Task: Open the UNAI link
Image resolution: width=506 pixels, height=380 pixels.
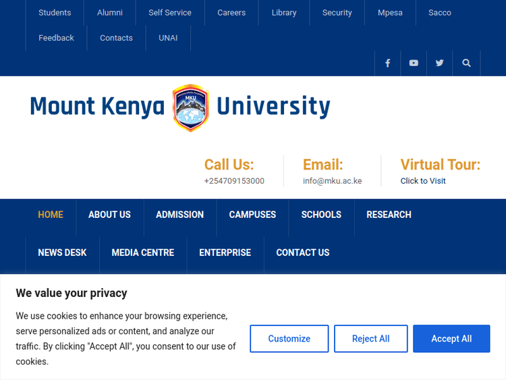Action: (x=168, y=38)
